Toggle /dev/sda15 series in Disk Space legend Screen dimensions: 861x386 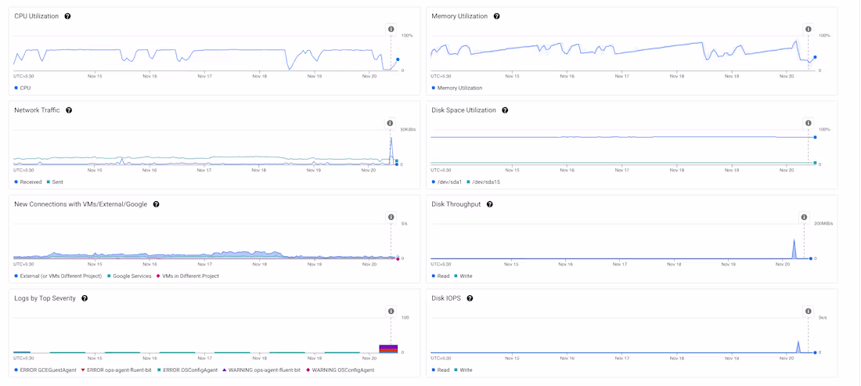click(x=485, y=182)
